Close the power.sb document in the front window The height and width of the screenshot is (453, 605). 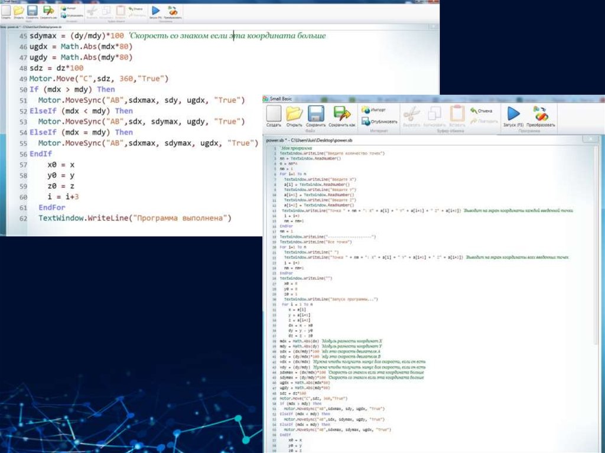coord(588,139)
